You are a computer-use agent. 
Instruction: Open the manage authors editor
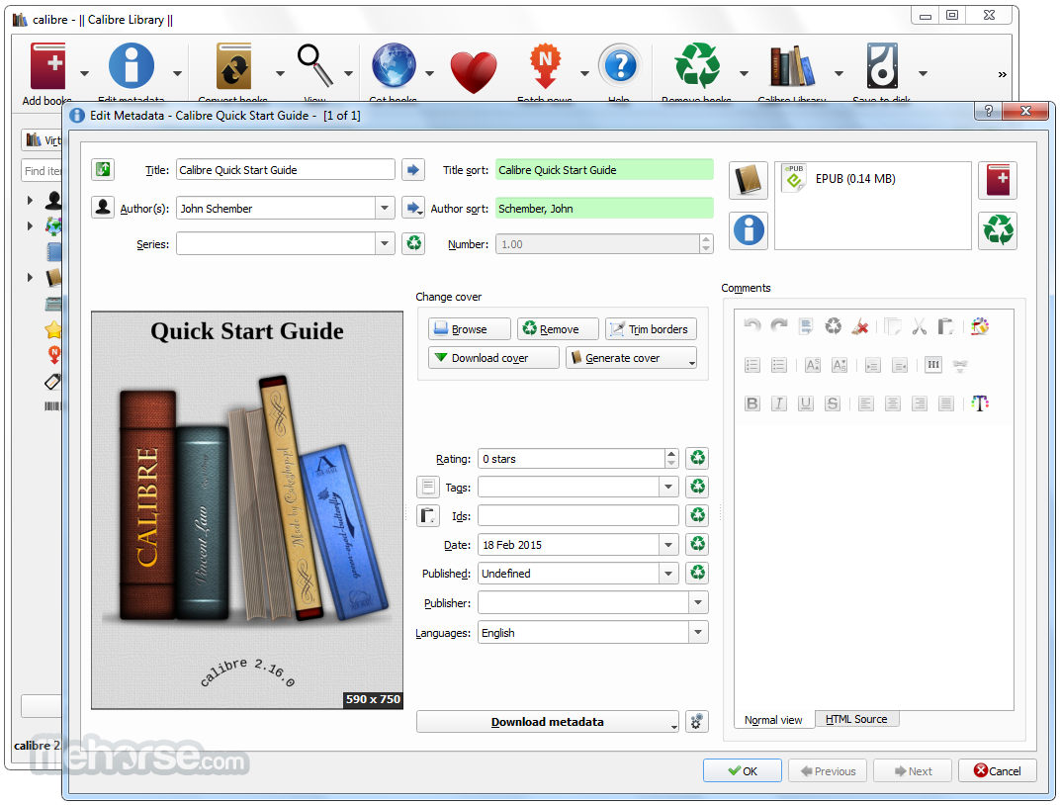[102, 208]
